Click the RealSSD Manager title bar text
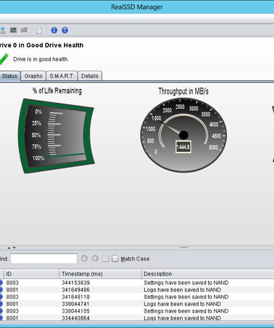The width and height of the screenshot is (274, 328). tap(136, 7)
